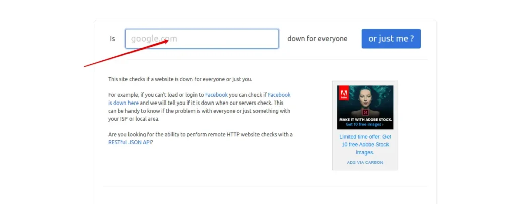Click the "For example, if you can't load" text

coord(151,95)
